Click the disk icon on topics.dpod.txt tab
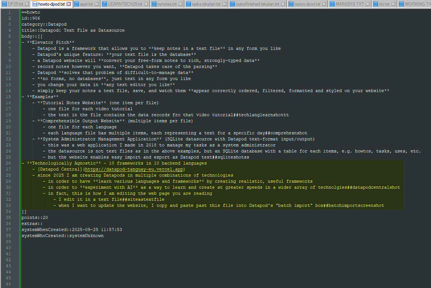 click(x=291, y=4)
